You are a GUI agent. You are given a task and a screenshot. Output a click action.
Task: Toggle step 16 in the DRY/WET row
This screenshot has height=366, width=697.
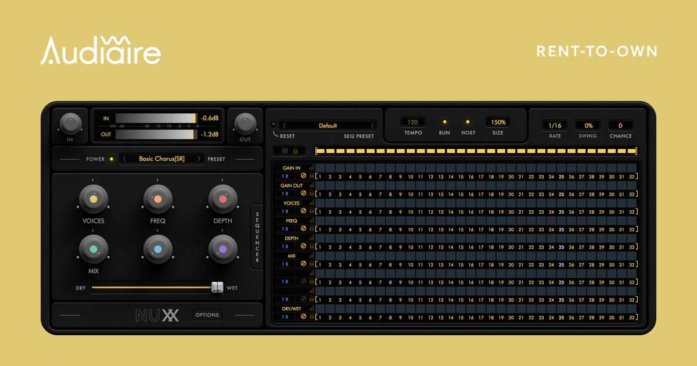click(470, 308)
